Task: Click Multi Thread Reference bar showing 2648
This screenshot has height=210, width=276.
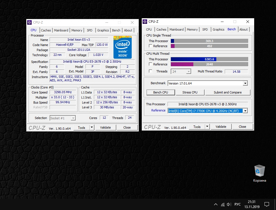Action: 210,64
